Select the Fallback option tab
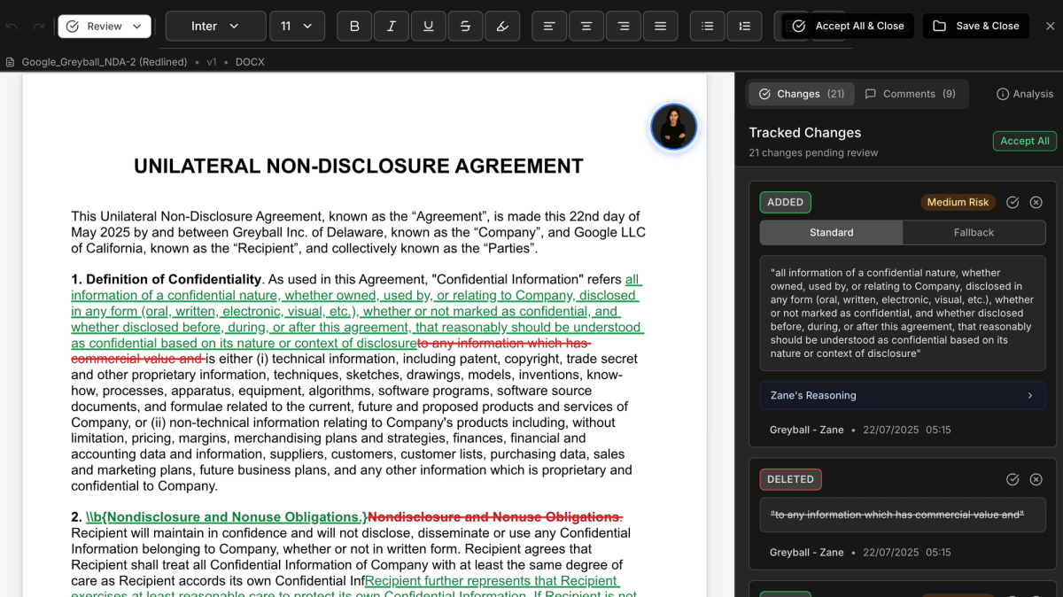Screen dimensions: 1063x597 click(x=974, y=233)
